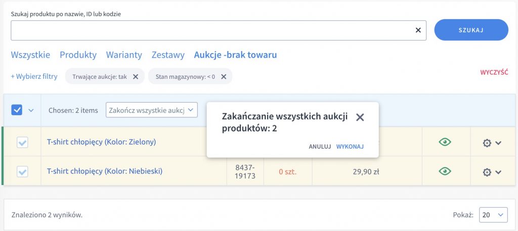Screen dimensions: 518x231
Task: Expand the chevron next to the select-all checkbox
Action: 31,110
